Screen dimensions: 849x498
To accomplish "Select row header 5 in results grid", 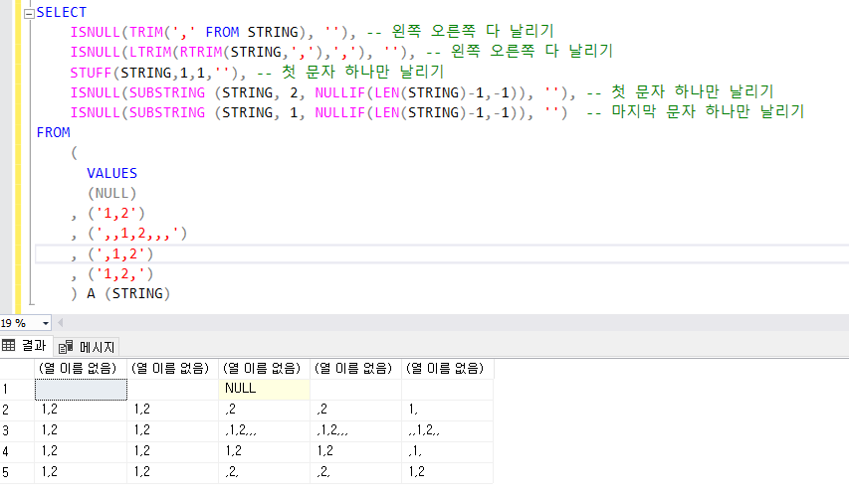I will (17, 472).
